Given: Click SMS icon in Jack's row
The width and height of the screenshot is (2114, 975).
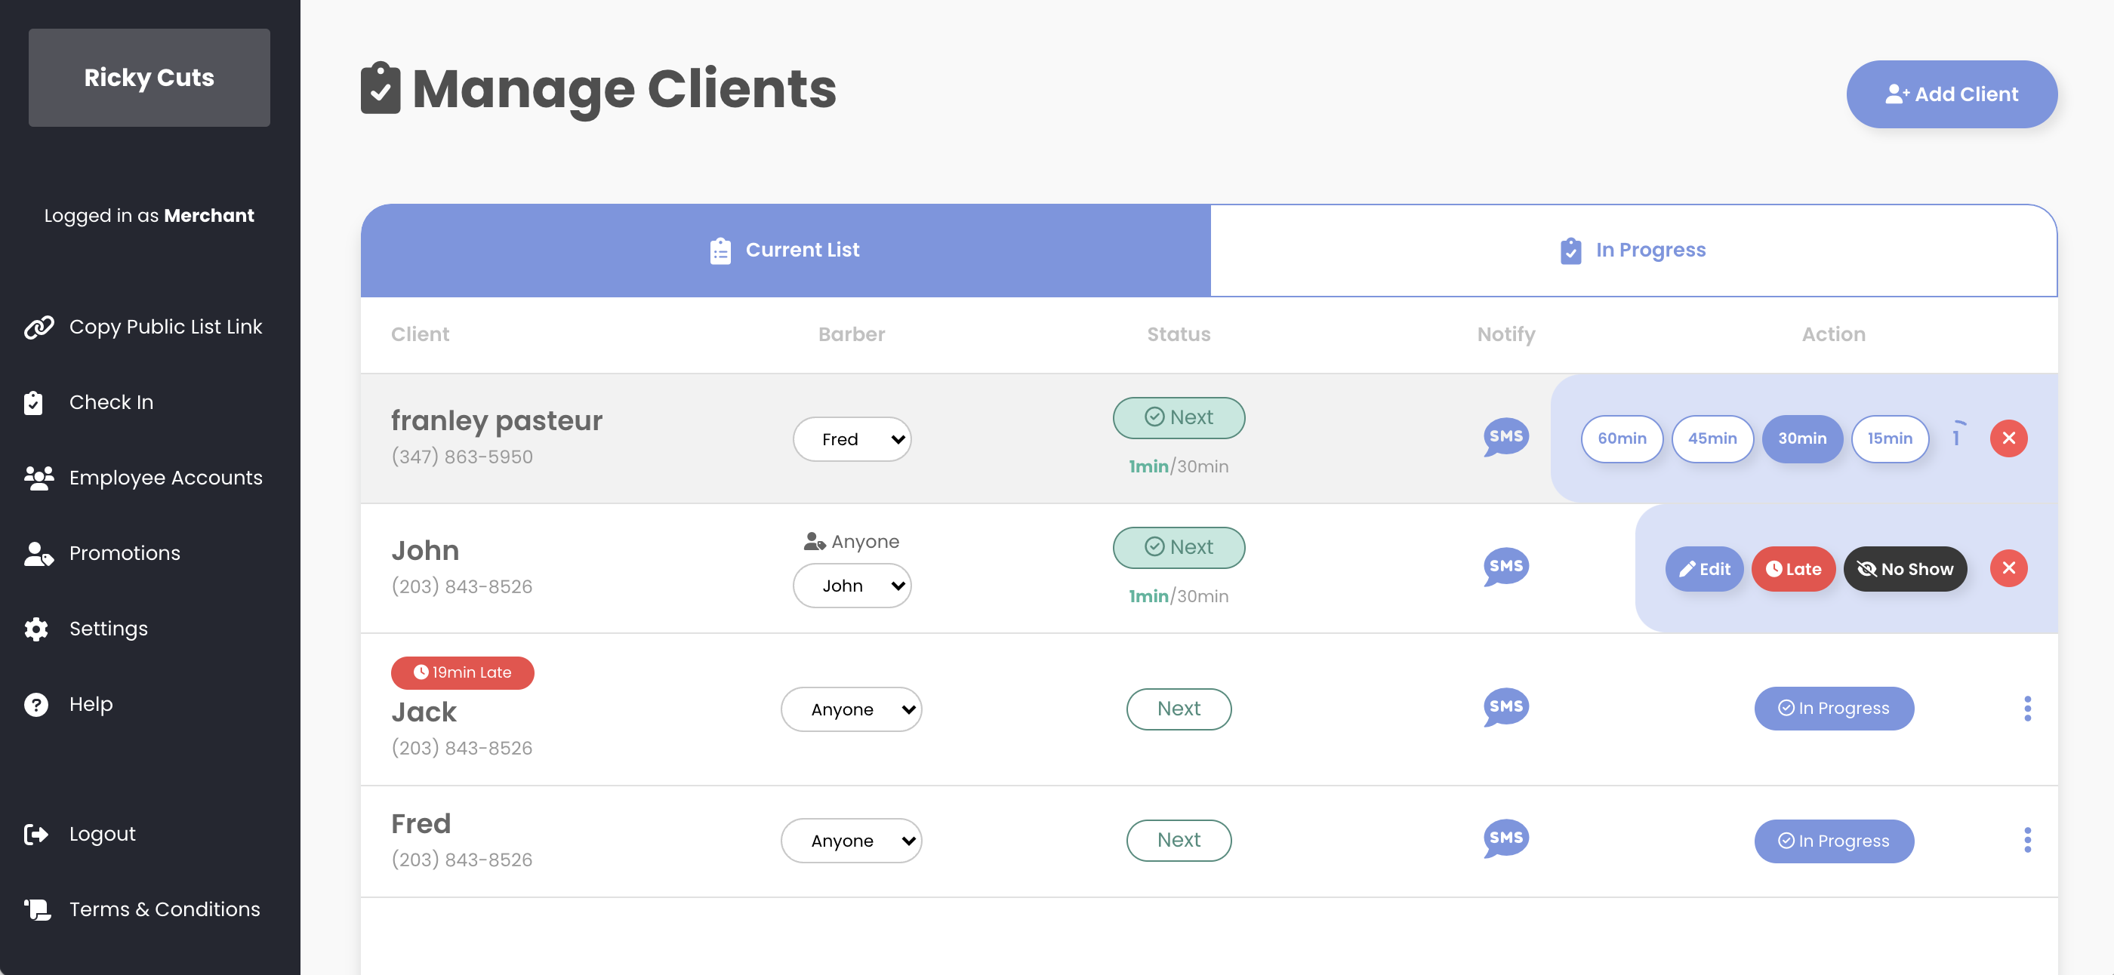Looking at the screenshot, I should pos(1505,707).
